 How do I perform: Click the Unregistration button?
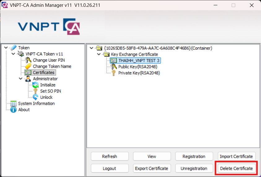click(194, 168)
